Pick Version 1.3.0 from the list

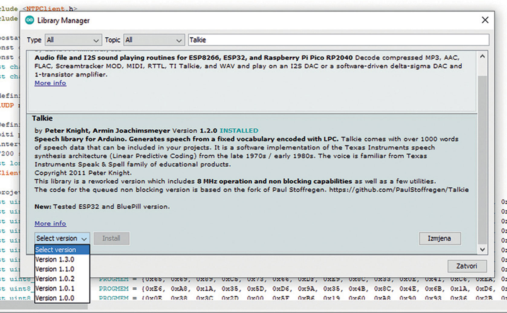62,260
